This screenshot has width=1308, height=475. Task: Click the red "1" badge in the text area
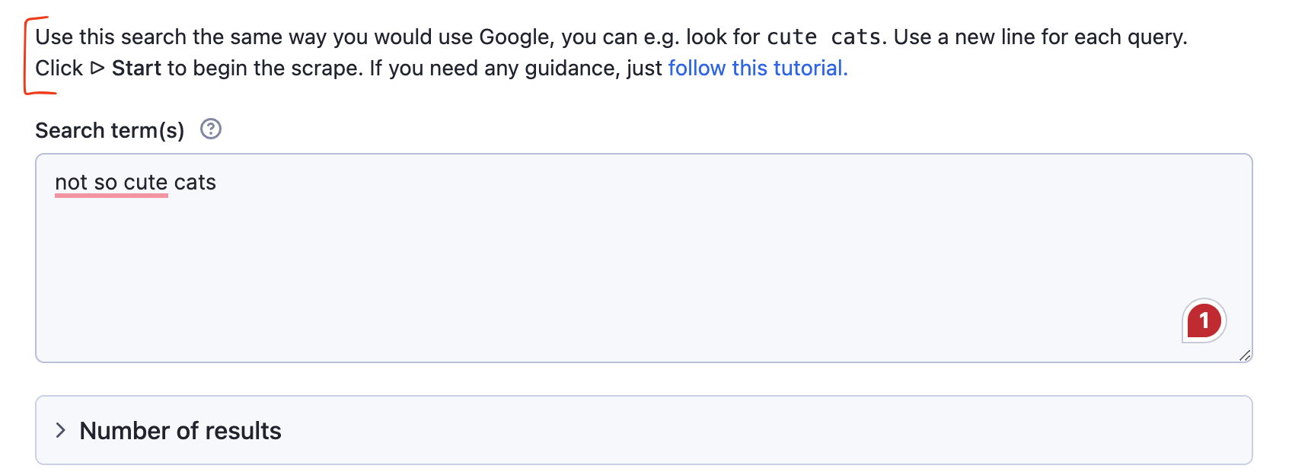coord(1204,320)
